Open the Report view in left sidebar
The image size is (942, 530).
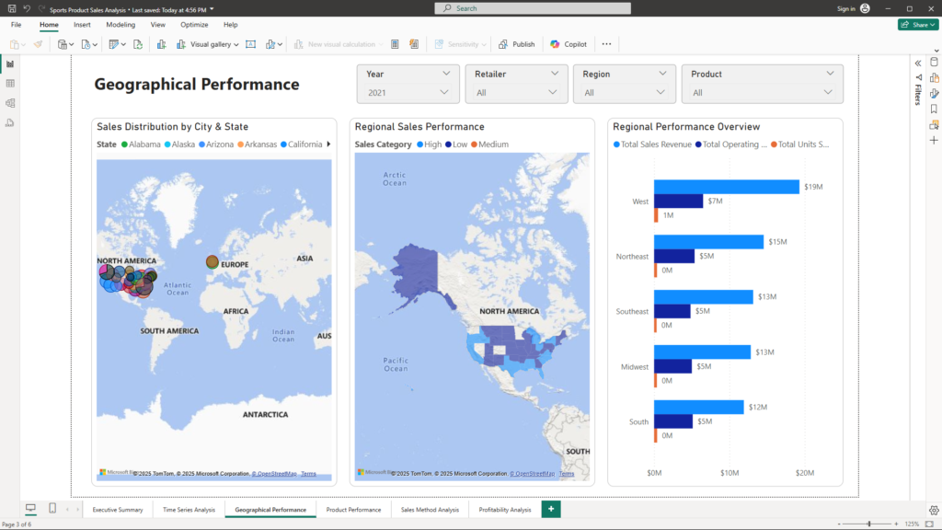point(10,63)
